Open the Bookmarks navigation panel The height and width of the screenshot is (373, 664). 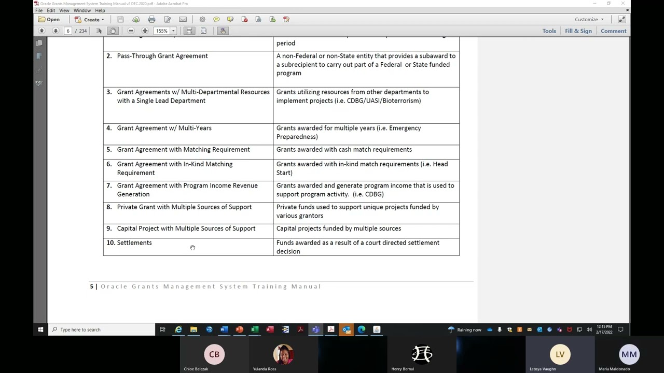(x=39, y=56)
